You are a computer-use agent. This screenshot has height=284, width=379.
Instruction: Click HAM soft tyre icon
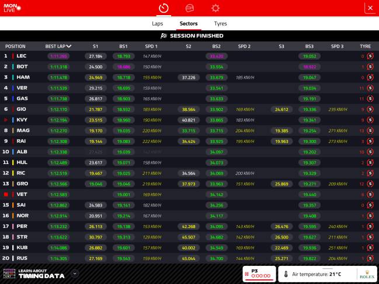(370, 78)
